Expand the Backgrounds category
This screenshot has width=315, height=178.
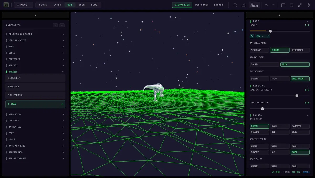coord(35,152)
